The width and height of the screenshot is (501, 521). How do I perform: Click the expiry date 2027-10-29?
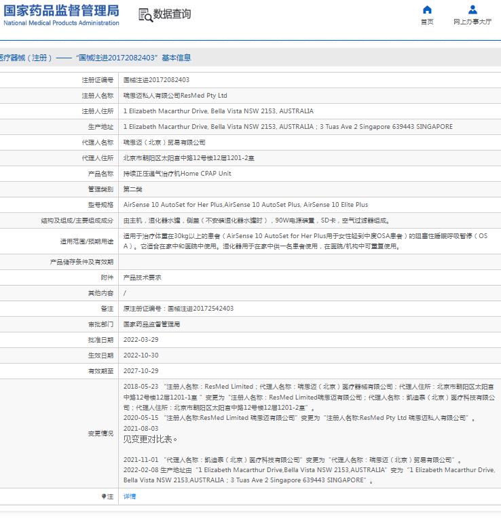coord(141,371)
